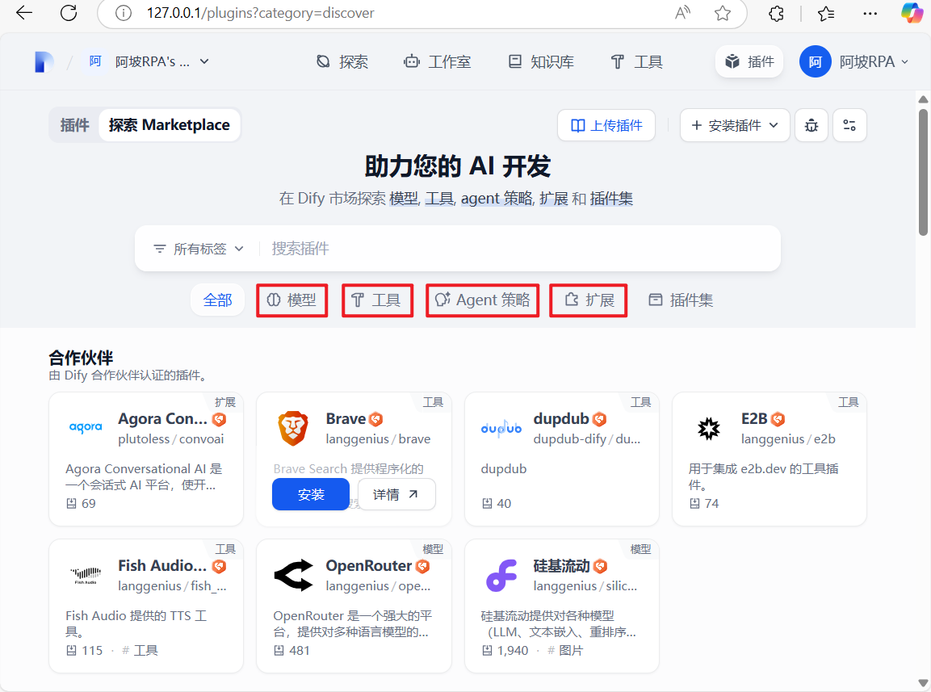
Task: Expand the 所有标签 tag filter
Action: 199,249
